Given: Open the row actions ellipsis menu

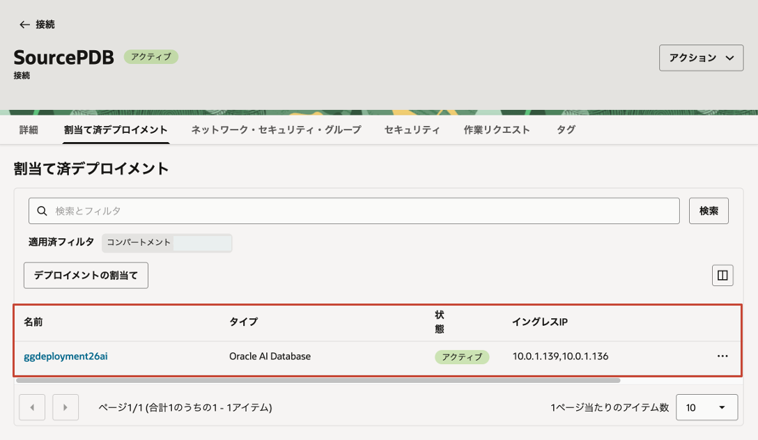Looking at the screenshot, I should pyautogui.click(x=722, y=356).
